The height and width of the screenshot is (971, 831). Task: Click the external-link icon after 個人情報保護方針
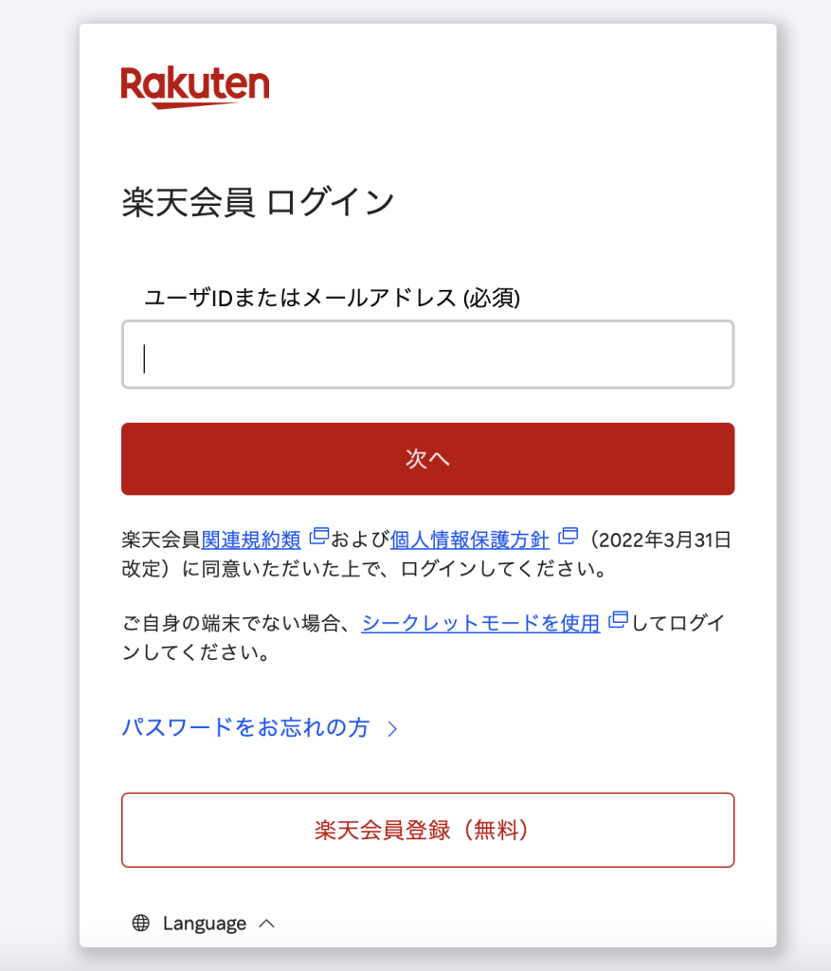click(x=569, y=534)
